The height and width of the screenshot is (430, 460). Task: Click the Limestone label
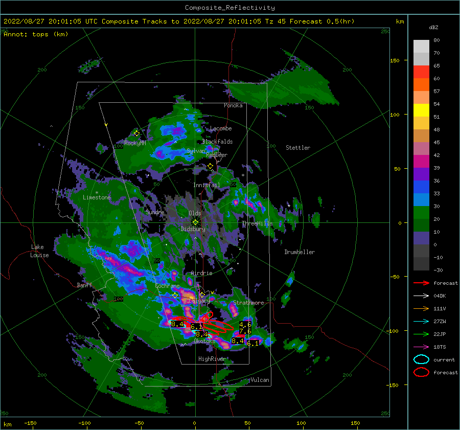[x=97, y=197]
